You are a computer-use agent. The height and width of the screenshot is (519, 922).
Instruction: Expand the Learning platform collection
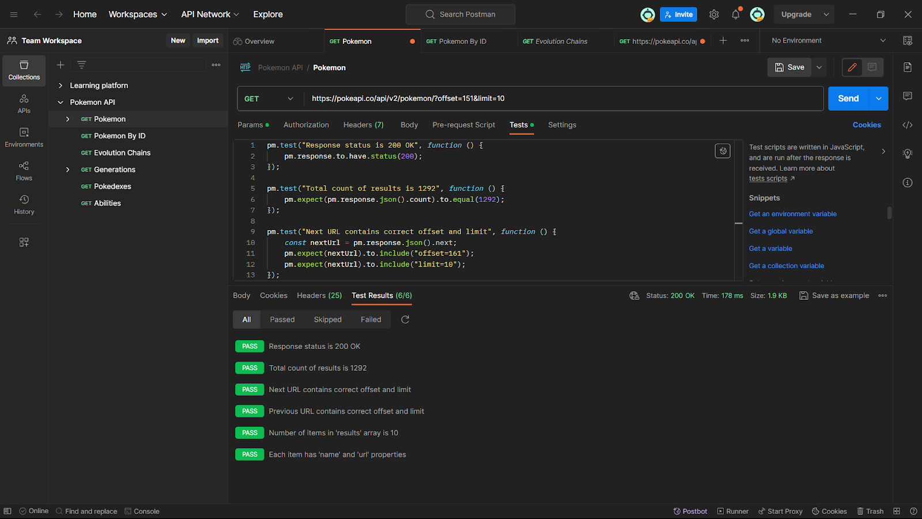(61, 85)
